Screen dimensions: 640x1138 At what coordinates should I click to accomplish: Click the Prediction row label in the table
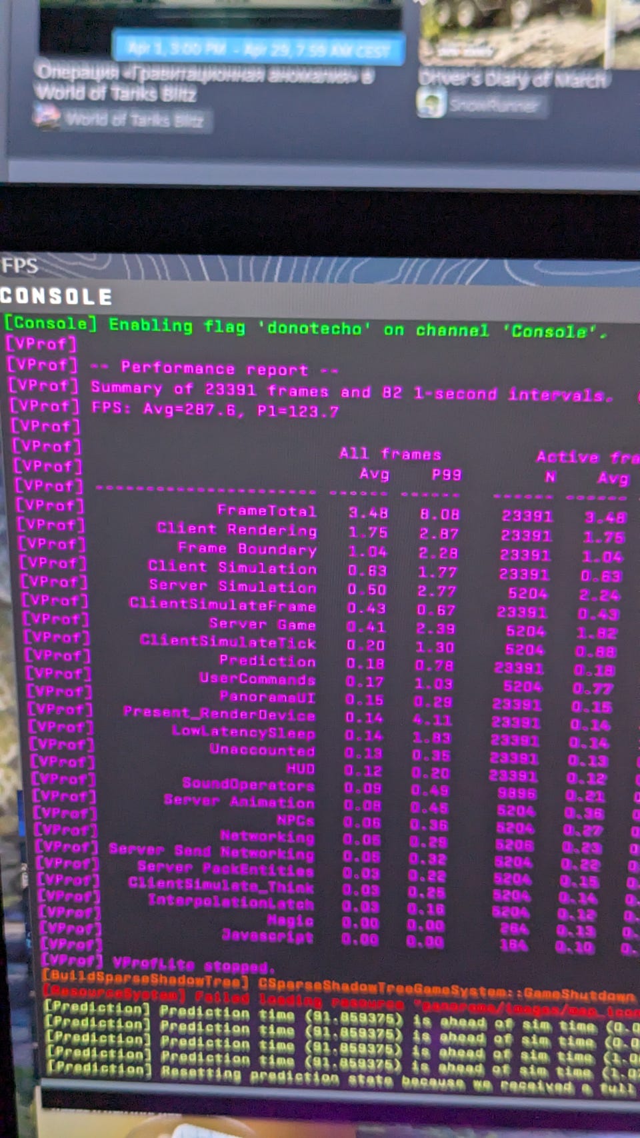coord(268,661)
